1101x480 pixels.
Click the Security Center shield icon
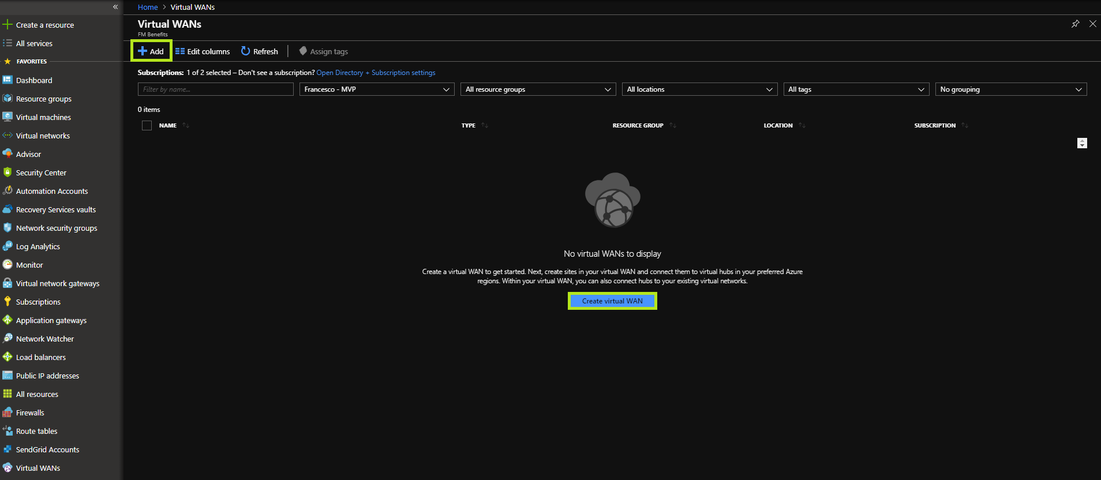tap(8, 172)
